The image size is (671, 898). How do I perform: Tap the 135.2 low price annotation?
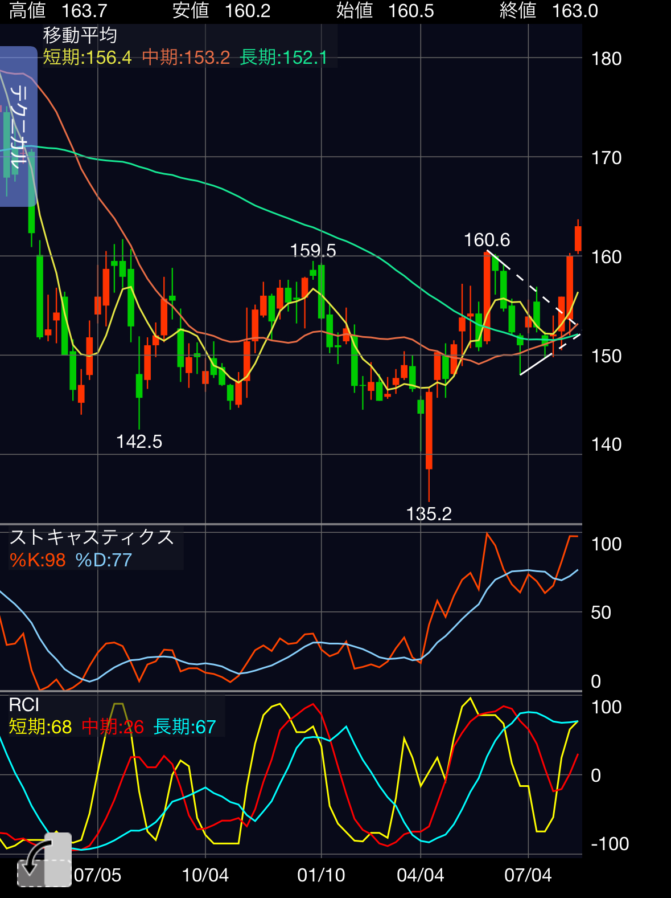pyautogui.click(x=429, y=514)
